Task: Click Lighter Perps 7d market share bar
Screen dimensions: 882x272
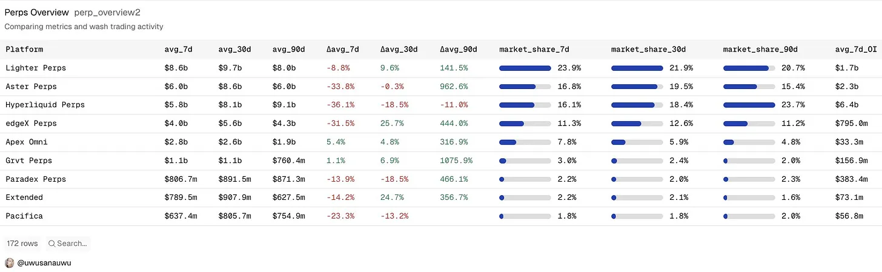Action: [525, 68]
